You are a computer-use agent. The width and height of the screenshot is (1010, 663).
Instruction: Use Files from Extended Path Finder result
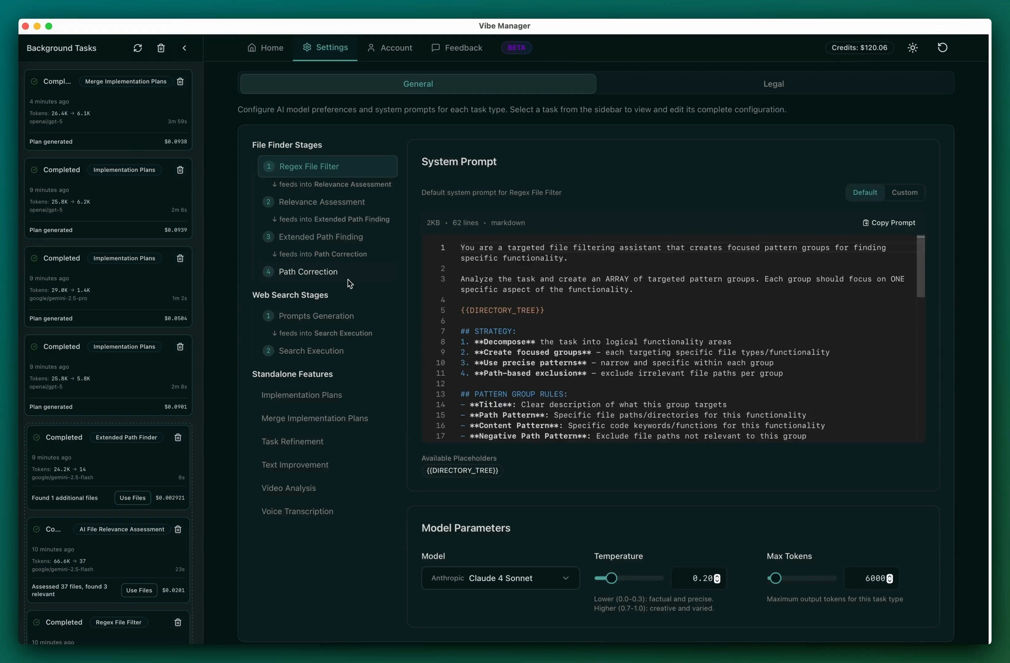coord(132,498)
